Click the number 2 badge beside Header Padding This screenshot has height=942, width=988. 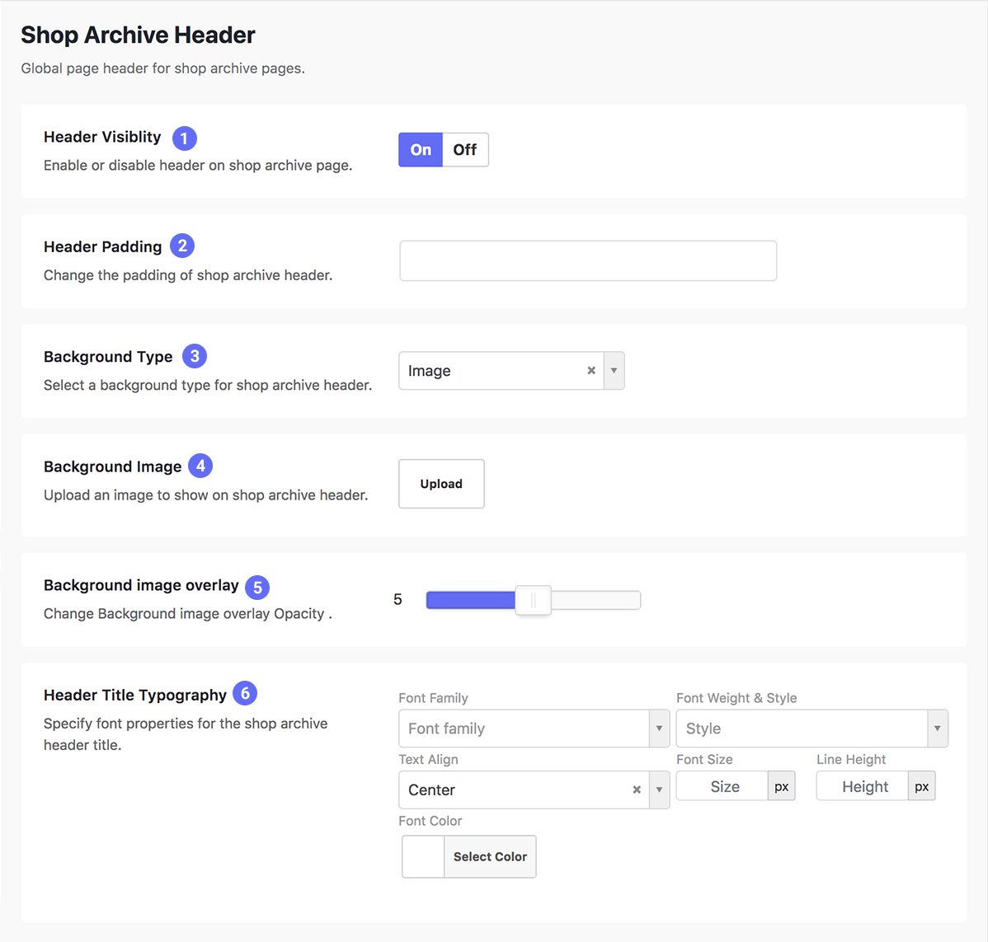tap(182, 246)
